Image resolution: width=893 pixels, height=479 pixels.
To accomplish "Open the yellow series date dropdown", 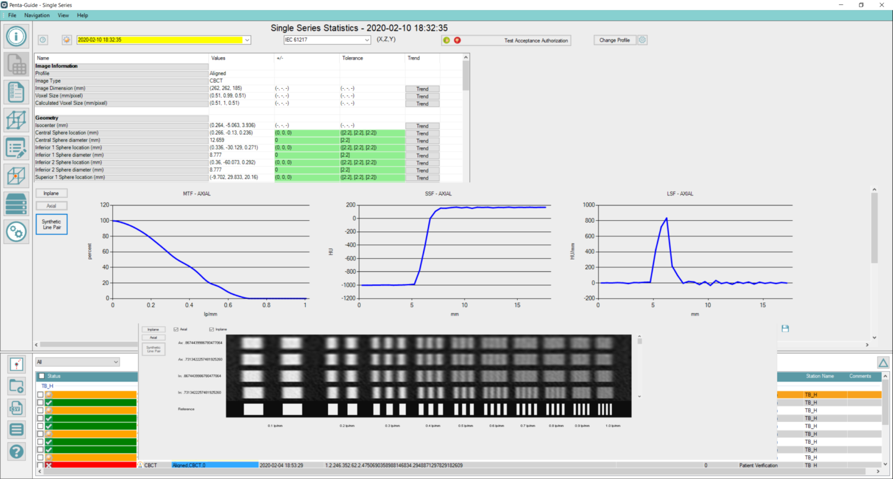I will 247,40.
